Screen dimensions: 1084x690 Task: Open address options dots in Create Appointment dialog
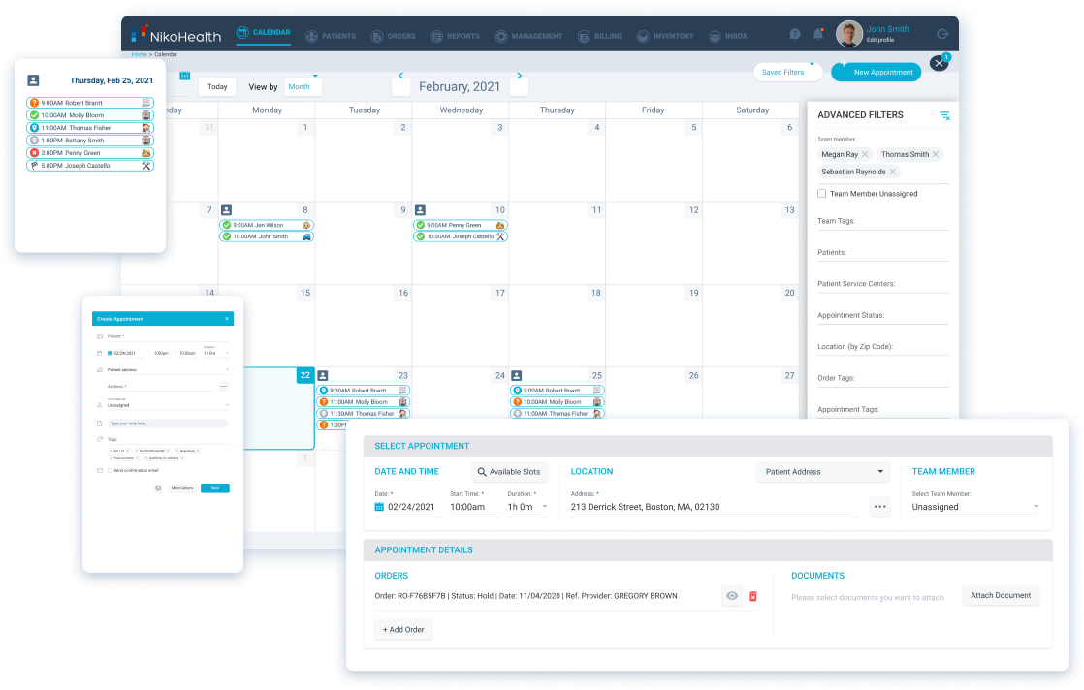coord(223,386)
